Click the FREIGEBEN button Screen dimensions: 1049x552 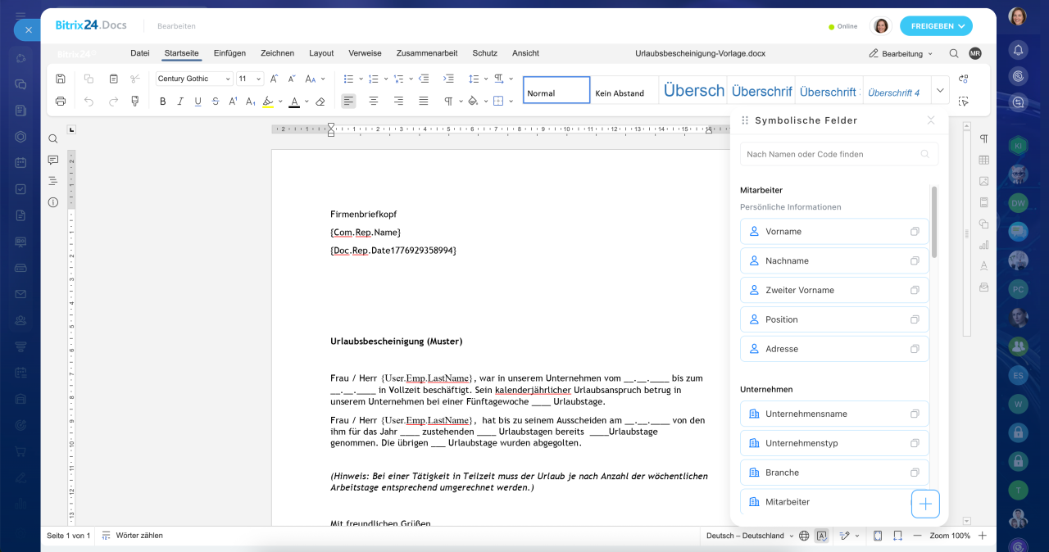tap(936, 26)
